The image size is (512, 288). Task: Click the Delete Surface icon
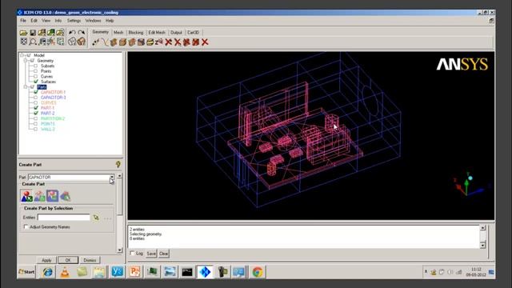pyautogui.click(x=186, y=42)
